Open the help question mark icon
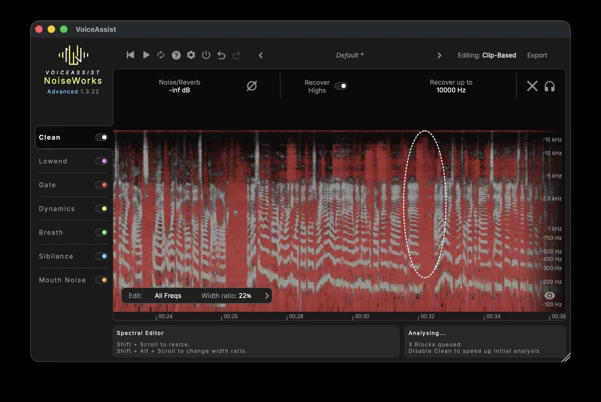 tap(176, 55)
